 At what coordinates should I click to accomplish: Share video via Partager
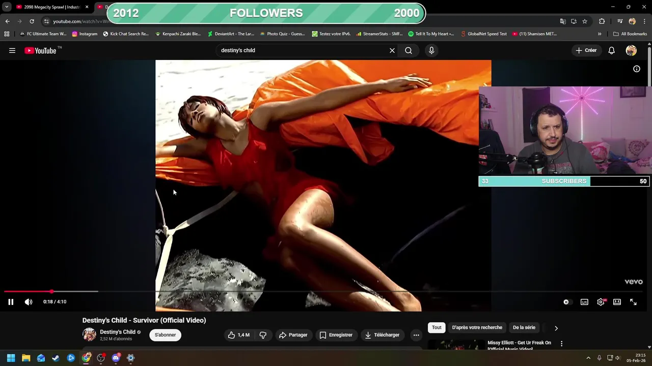(293, 335)
